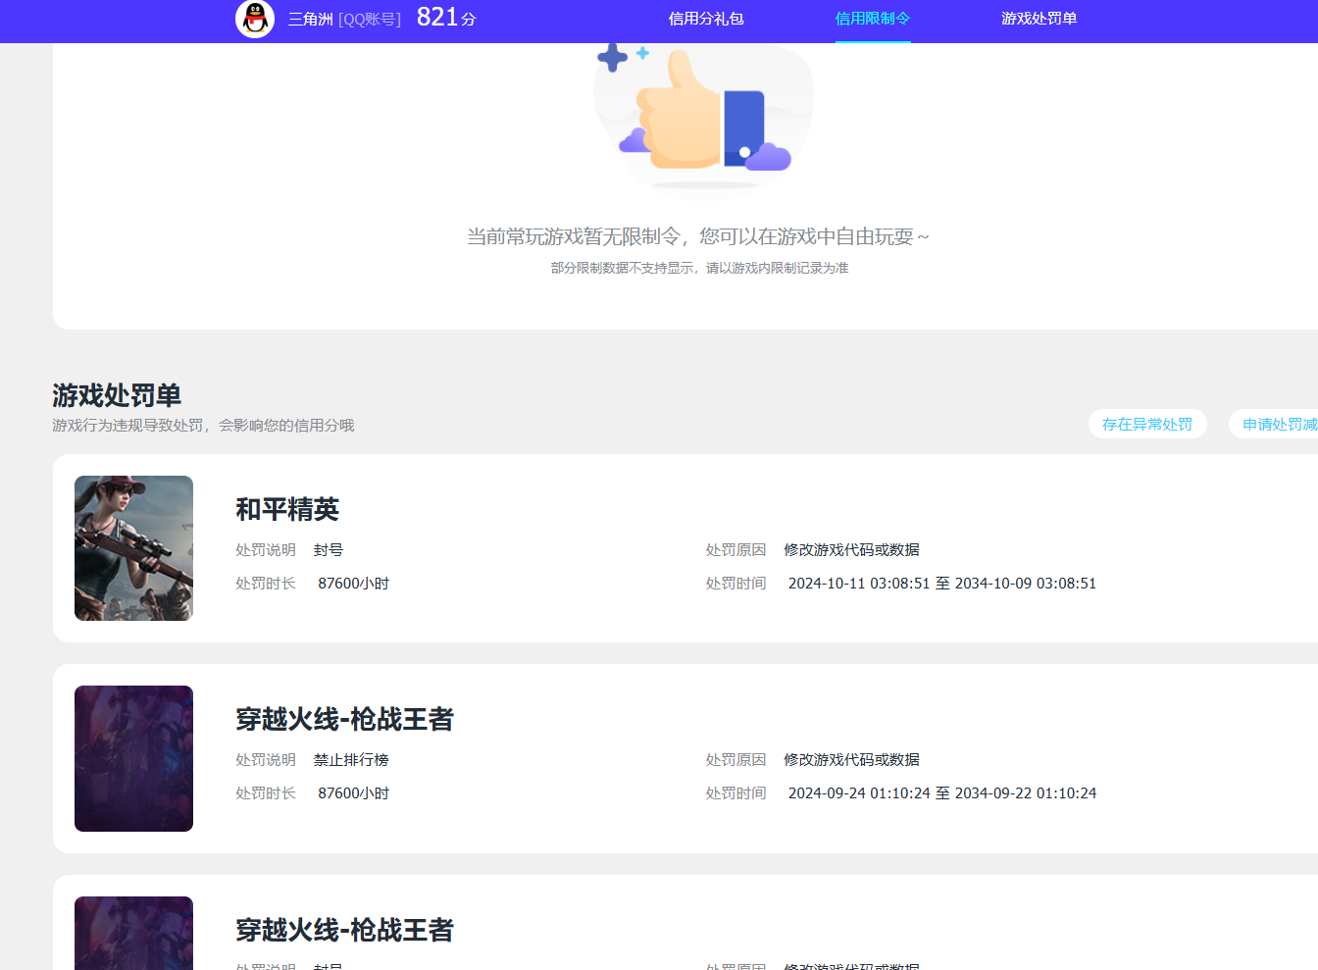This screenshot has height=970, width=1318.
Task: Switch to the 信用分礼包 tab
Action: pos(705,20)
